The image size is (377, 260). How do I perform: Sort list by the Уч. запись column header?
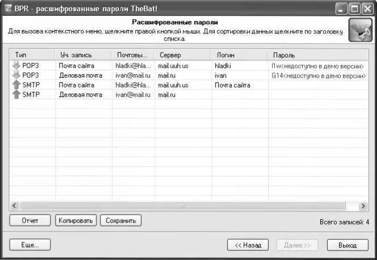(x=83, y=55)
